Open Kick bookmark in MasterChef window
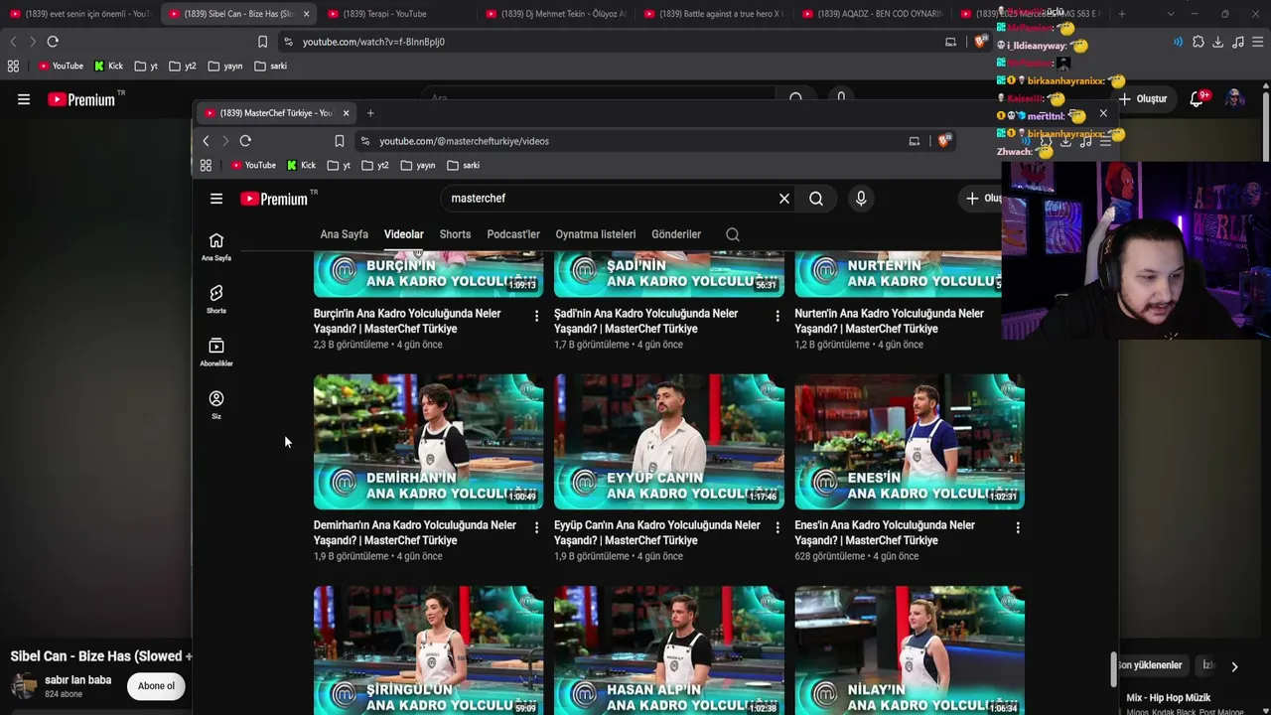 click(301, 165)
